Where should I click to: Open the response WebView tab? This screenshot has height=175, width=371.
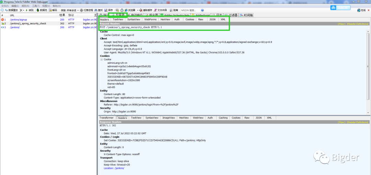click(x=198, y=118)
